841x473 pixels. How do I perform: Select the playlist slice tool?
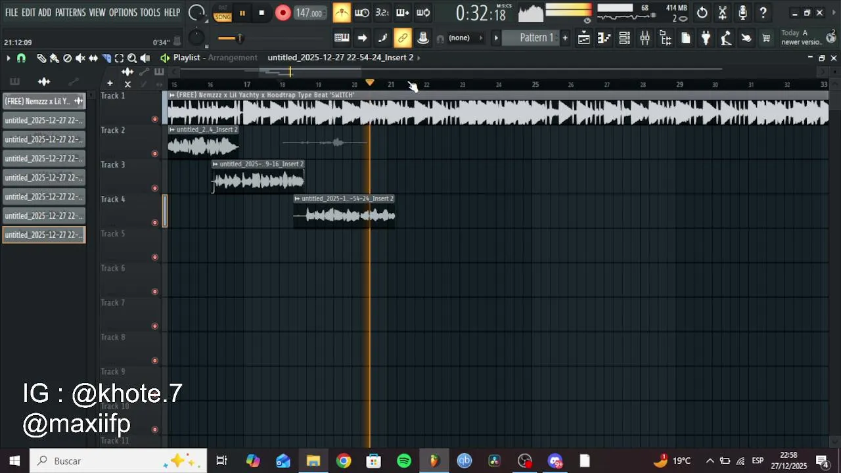(x=106, y=58)
